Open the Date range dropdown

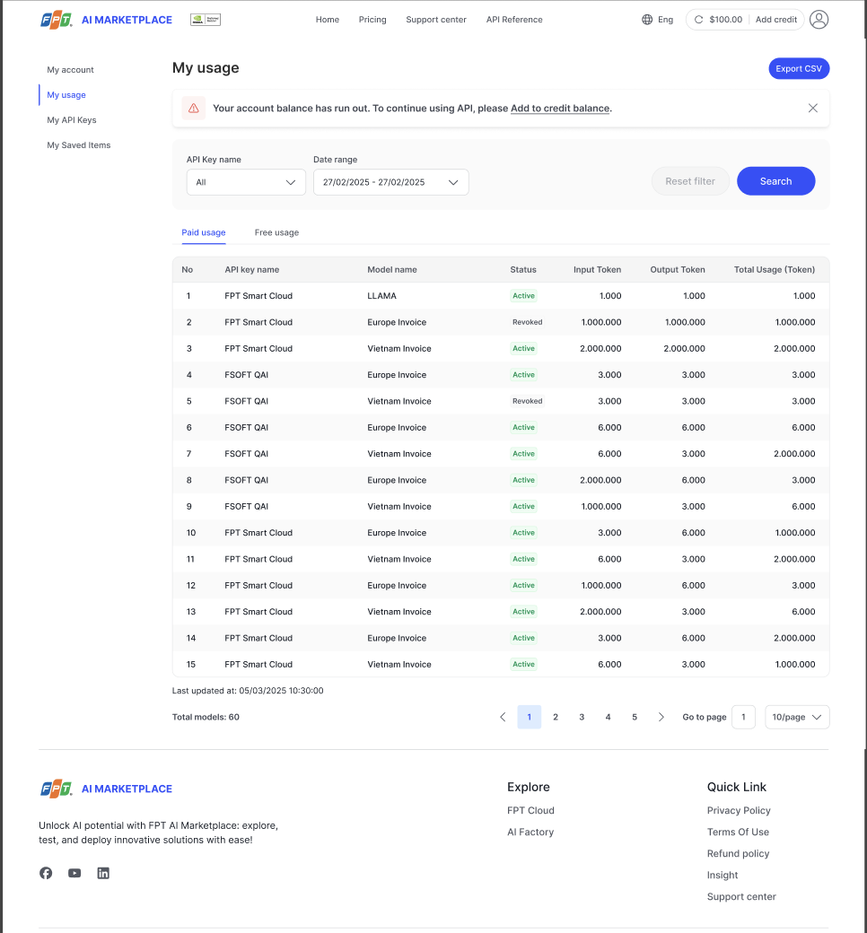(x=390, y=182)
